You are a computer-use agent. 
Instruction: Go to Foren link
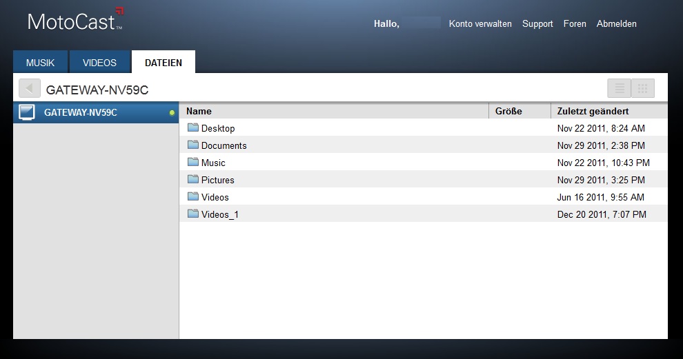pyautogui.click(x=575, y=24)
